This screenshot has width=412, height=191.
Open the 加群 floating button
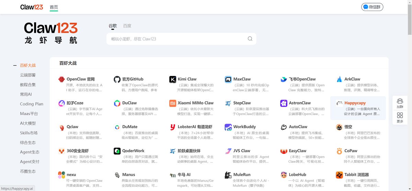click(x=400, y=103)
